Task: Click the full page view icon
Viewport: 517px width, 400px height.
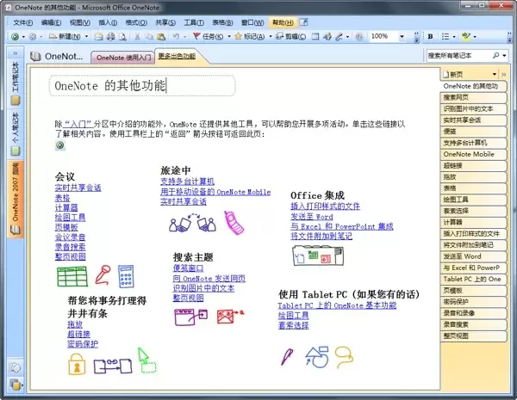Action: 315,36
